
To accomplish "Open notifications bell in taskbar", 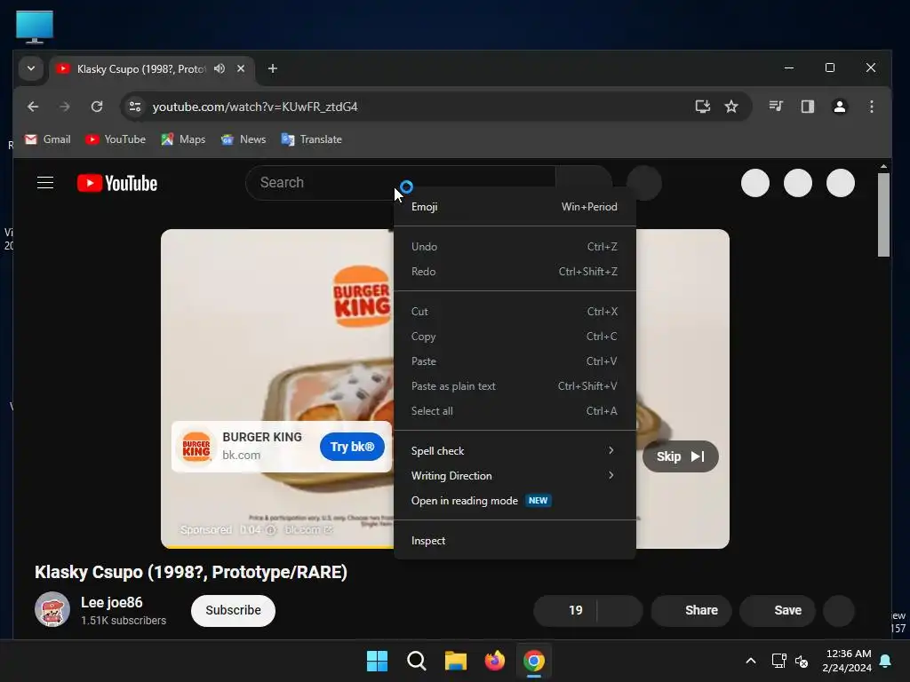I will tap(886, 661).
